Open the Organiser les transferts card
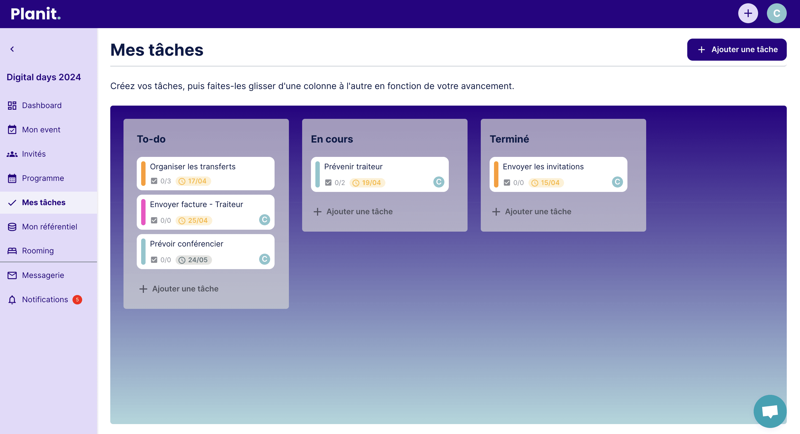 tap(206, 173)
